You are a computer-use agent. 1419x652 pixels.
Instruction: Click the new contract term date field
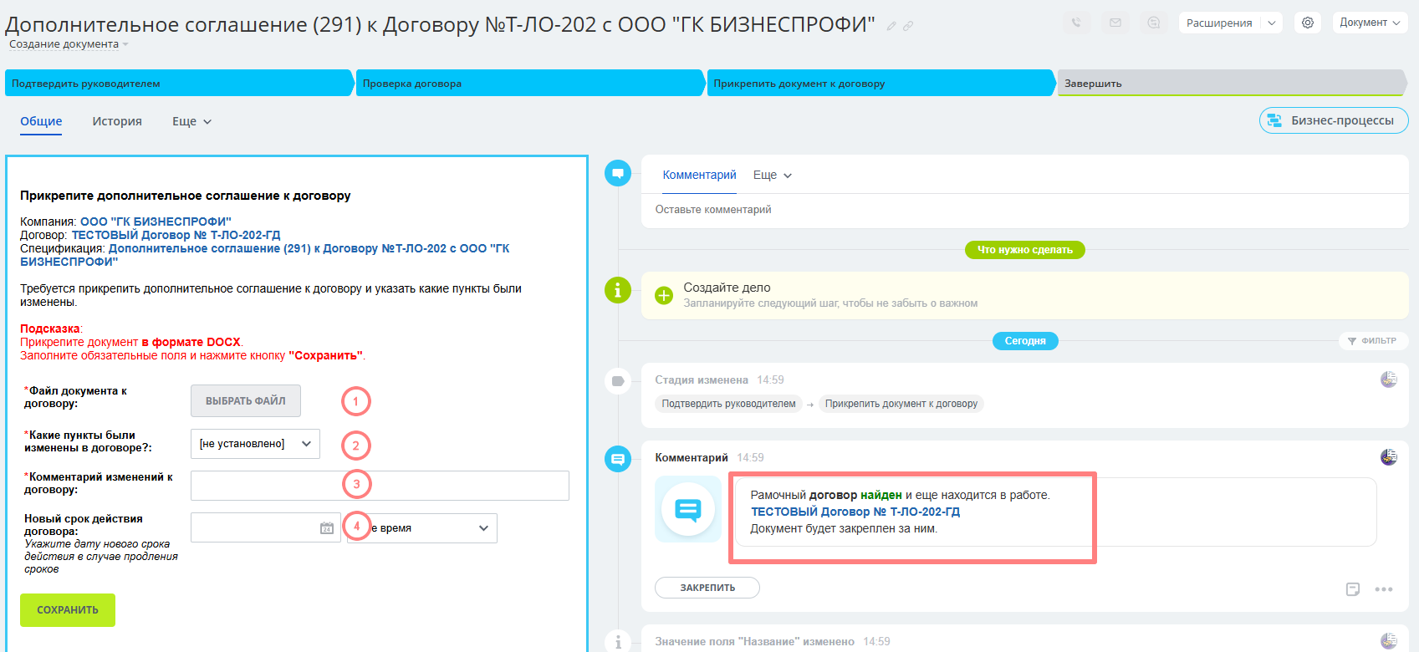pyautogui.click(x=266, y=528)
